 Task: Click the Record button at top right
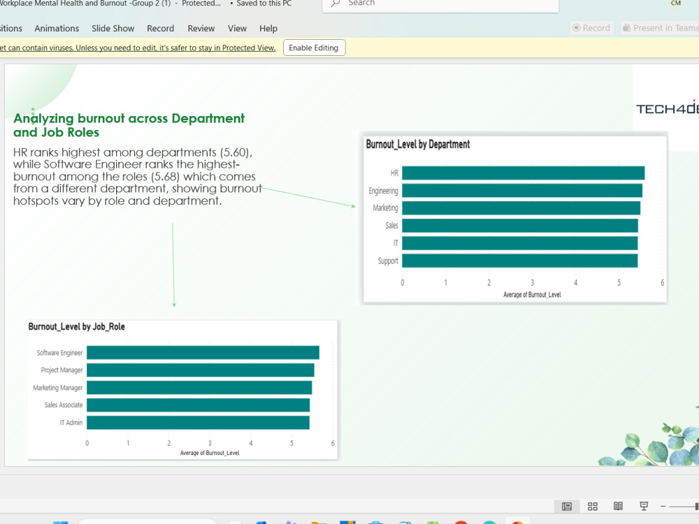click(x=592, y=28)
